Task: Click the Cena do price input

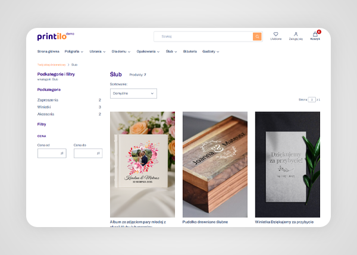Action: pyautogui.click(x=88, y=153)
